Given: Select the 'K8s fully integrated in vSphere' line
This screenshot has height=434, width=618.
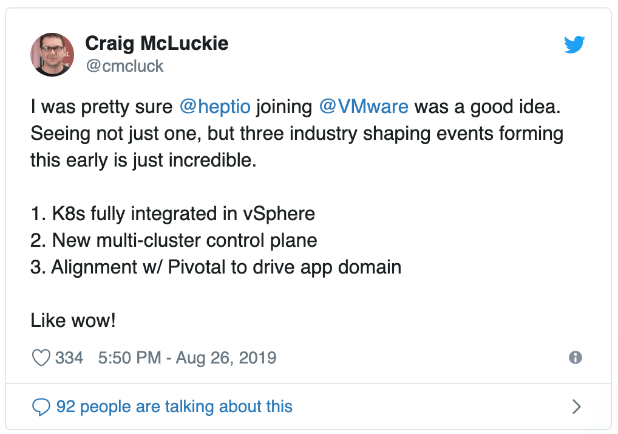Looking at the screenshot, I should [172, 214].
